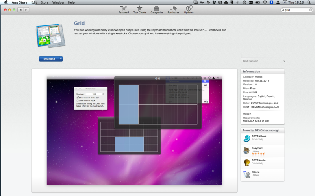Open the Categories section

coord(157,9)
